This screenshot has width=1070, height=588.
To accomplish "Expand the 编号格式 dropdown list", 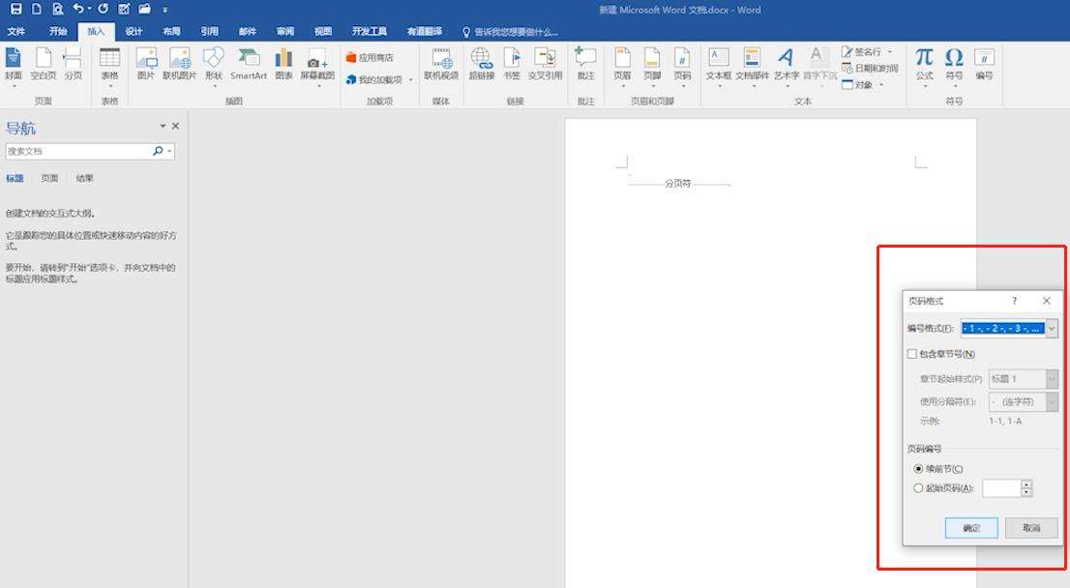I will coord(1052,328).
